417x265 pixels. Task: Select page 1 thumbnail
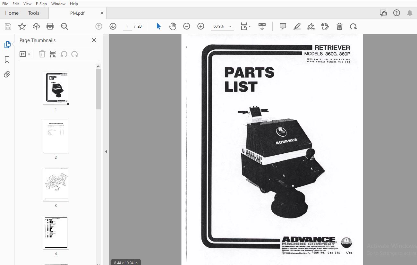[56, 88]
